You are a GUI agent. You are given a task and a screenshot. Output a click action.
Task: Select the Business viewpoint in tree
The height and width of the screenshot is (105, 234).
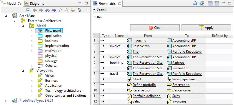coord(51,81)
